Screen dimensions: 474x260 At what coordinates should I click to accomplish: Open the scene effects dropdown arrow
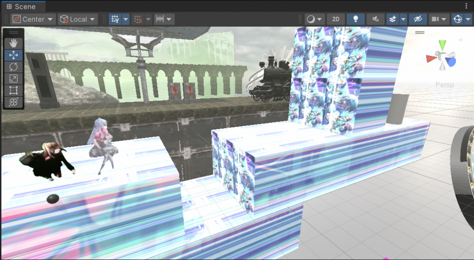tap(403, 19)
